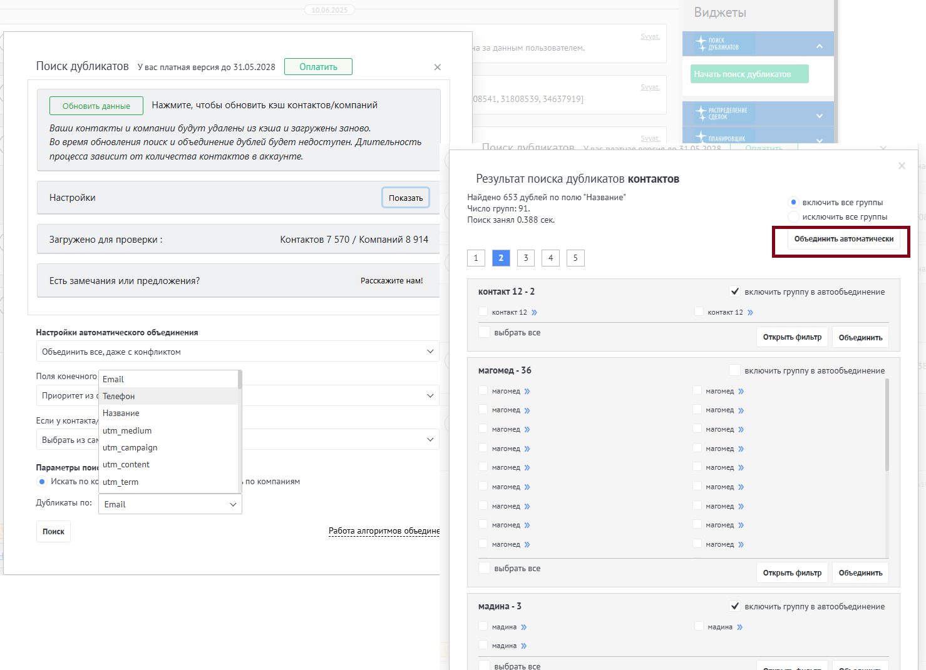Choose Название in the dropdown list
Viewport: 926px width, 670px height.
pyautogui.click(x=168, y=413)
